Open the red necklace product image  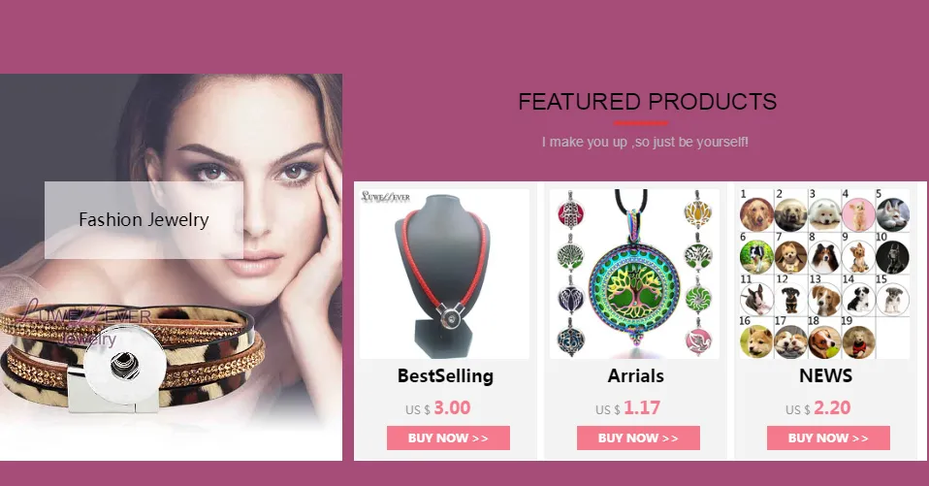(x=444, y=274)
